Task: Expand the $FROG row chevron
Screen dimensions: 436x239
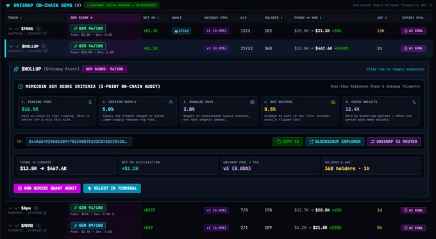Action: [10, 29]
